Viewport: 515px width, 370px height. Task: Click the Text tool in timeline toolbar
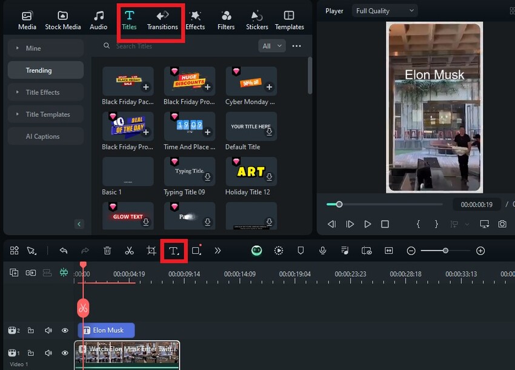pos(174,251)
